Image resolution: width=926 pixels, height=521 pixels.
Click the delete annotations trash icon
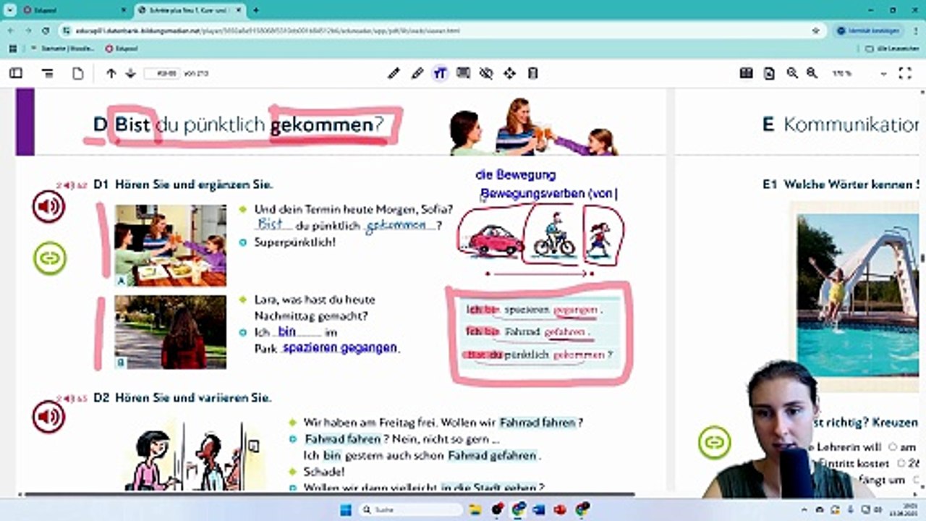click(x=533, y=73)
